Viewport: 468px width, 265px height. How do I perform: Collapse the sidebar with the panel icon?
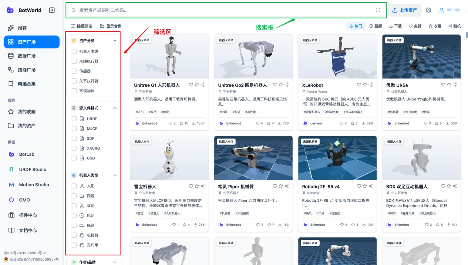pos(52,10)
